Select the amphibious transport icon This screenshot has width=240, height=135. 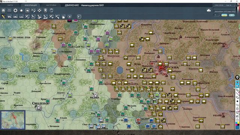click(x=21, y=16)
